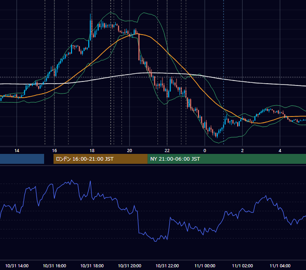This screenshot has width=306, height=270.
Task: Click the hour label 14 on price chart axis
Action: 17,151
